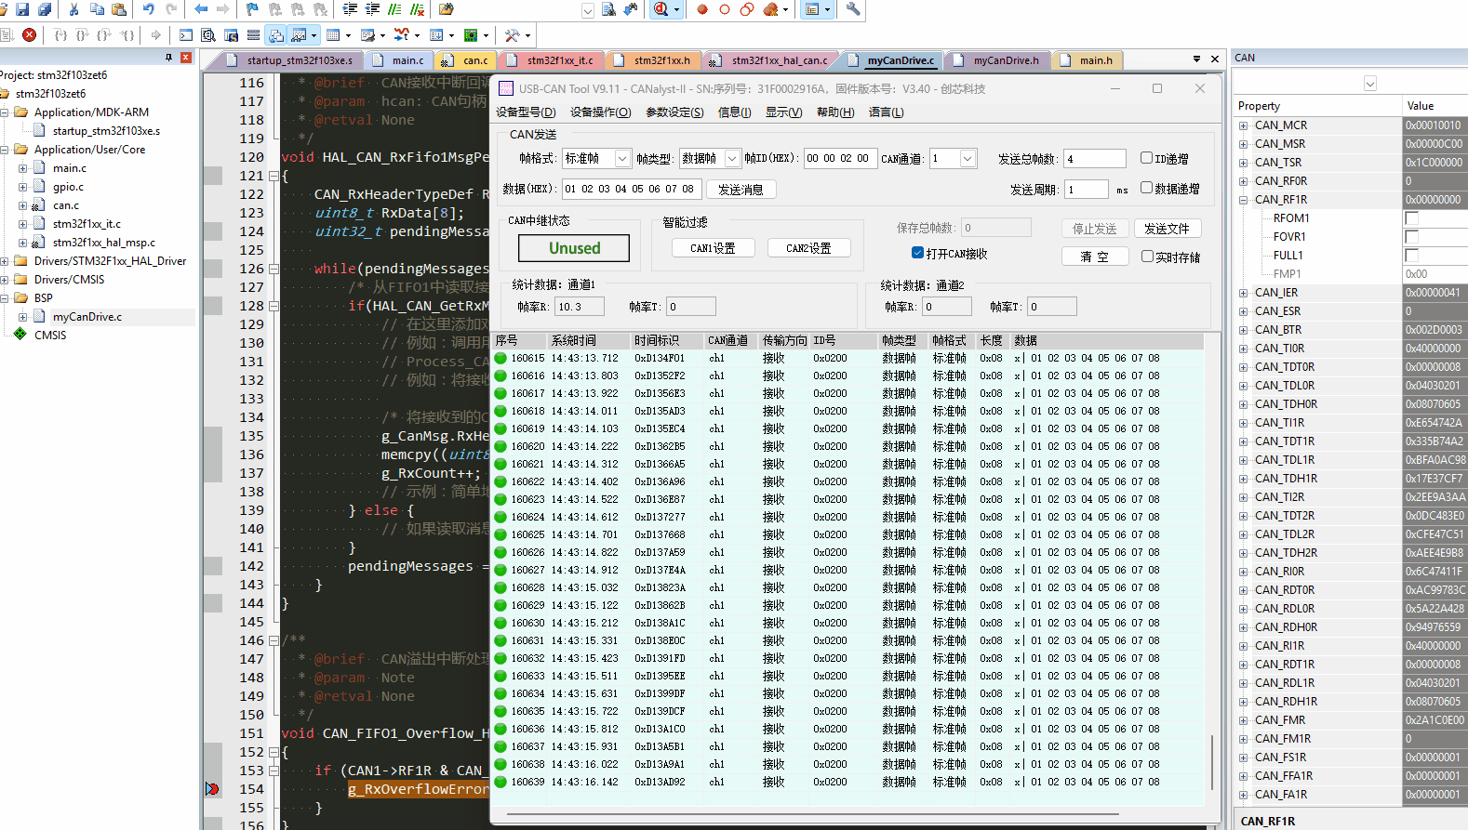Expand the Drivers/CMSIS group
Viewport: 1468px width, 830px height.
coord(5,280)
